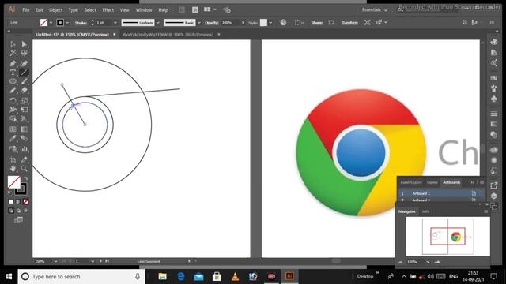Screen dimensions: 506x284
Task: Select the Direct Selection tool
Action: 25,44
